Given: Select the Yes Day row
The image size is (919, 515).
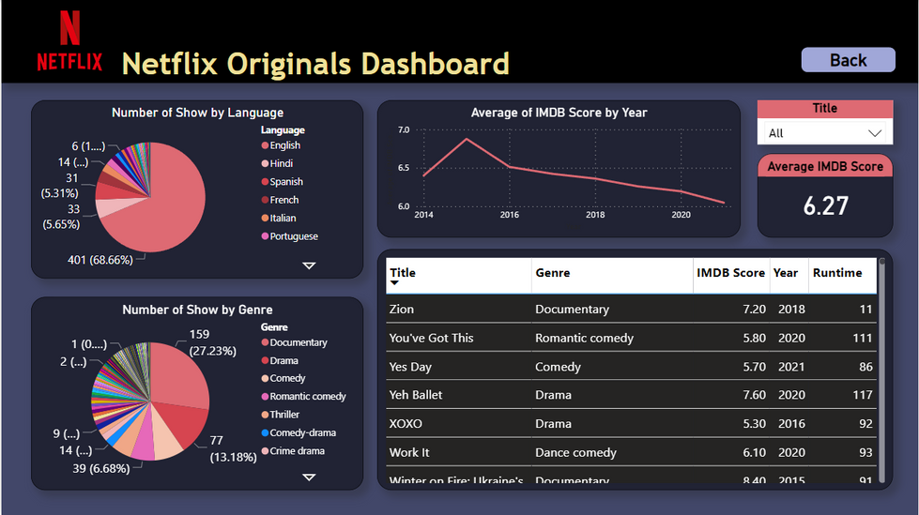Looking at the screenshot, I should coord(631,366).
